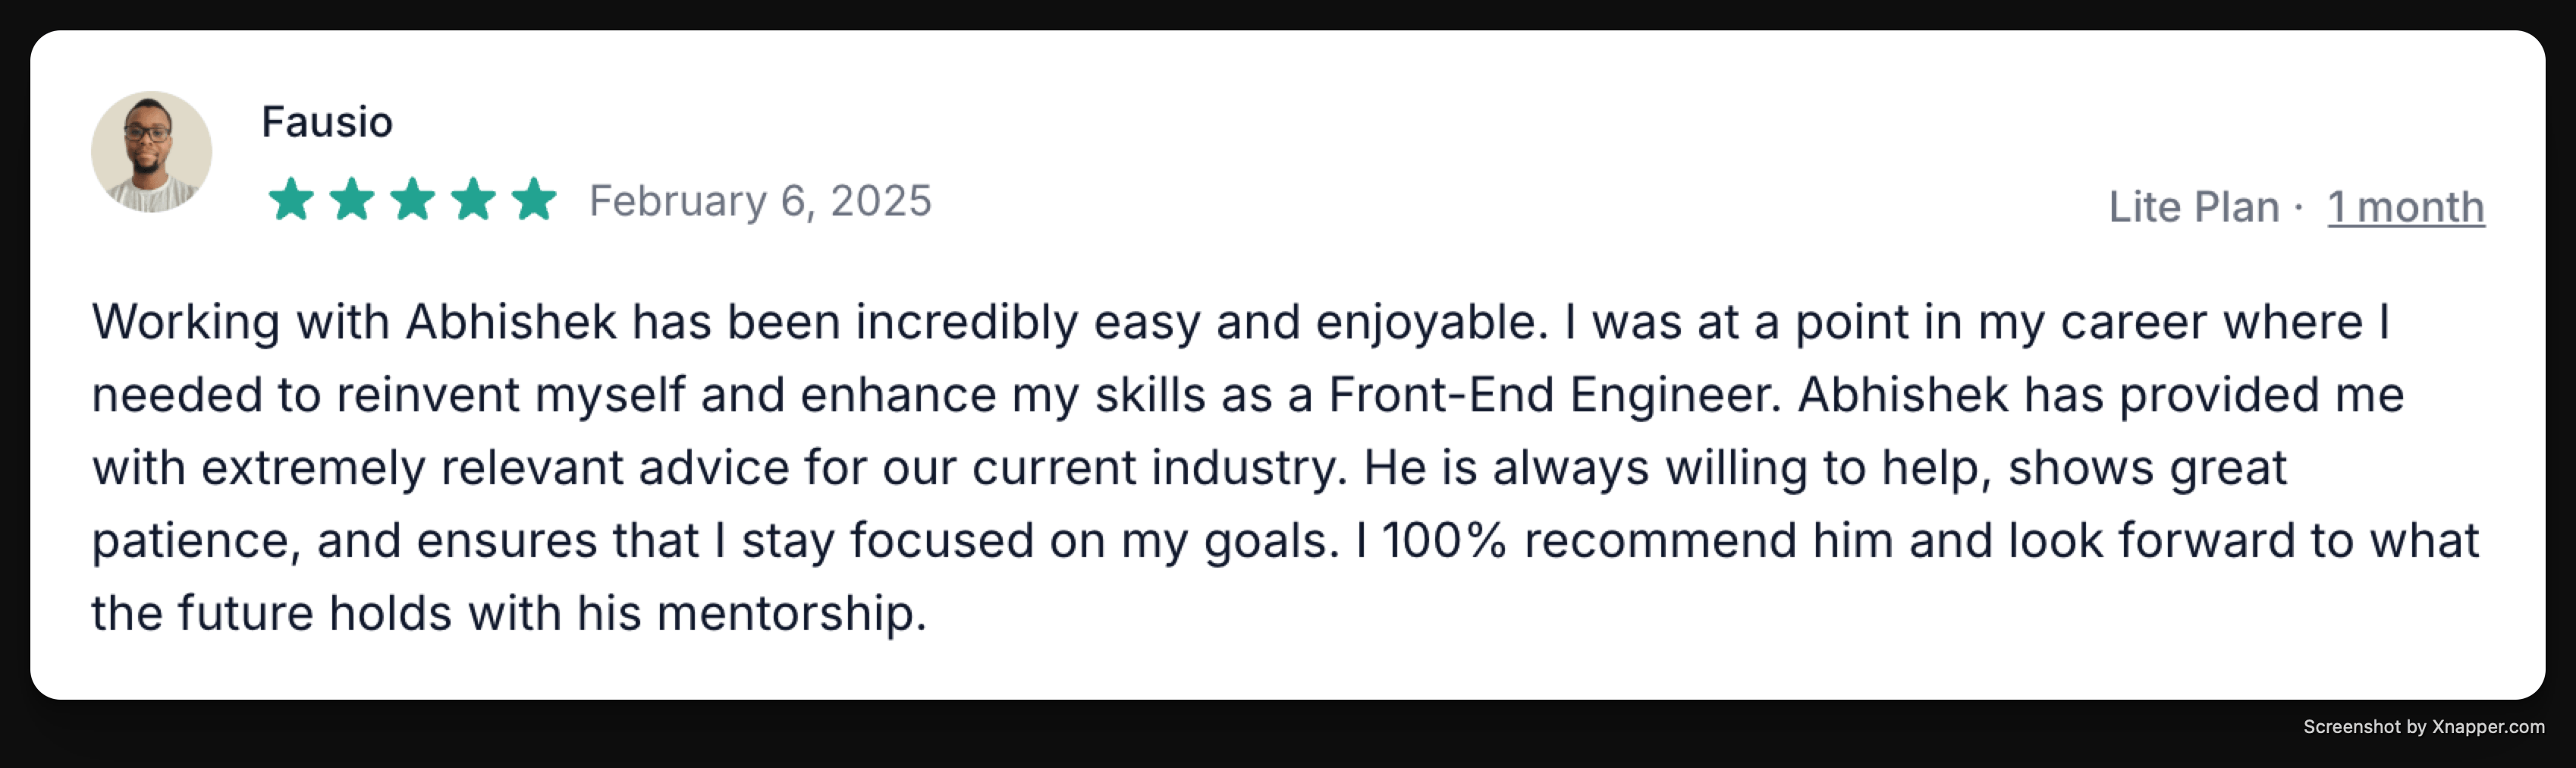Image resolution: width=2576 pixels, height=768 pixels.
Task: Click the February 6, 2025 review date
Action: [x=760, y=201]
